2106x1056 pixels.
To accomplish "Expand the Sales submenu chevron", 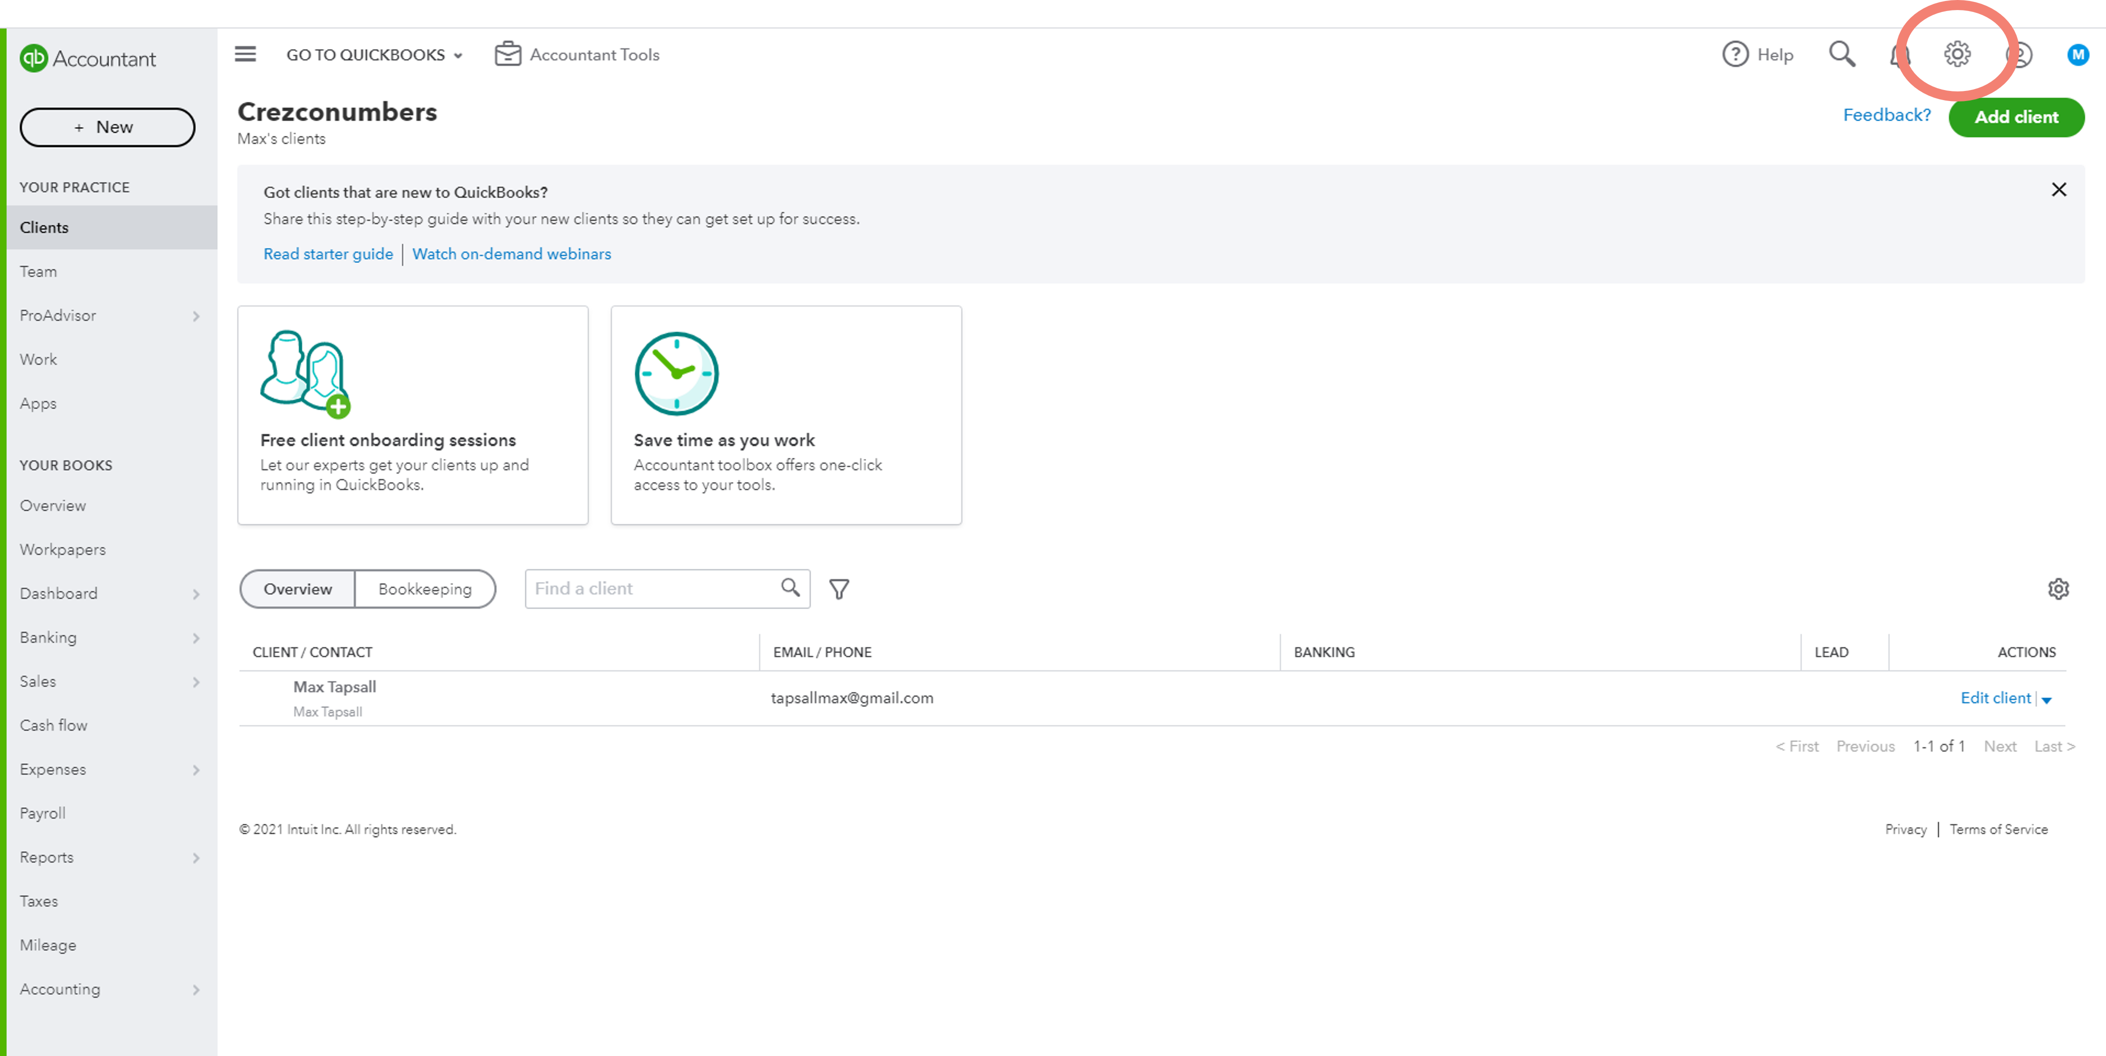I will (x=196, y=683).
